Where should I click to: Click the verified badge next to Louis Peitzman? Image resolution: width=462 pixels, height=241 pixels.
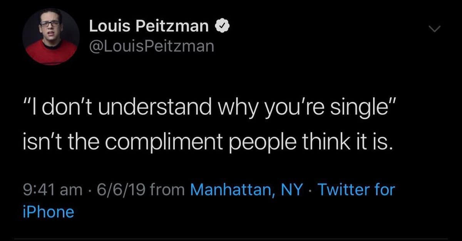pyautogui.click(x=223, y=26)
